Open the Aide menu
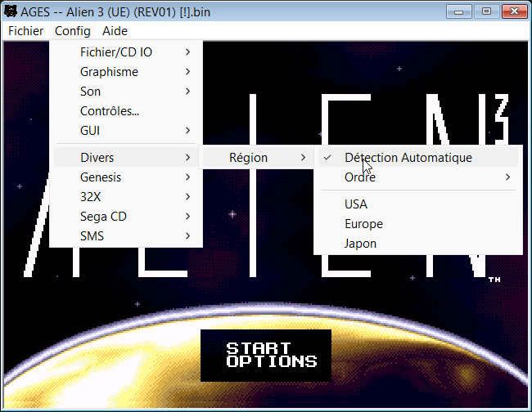 [x=115, y=31]
